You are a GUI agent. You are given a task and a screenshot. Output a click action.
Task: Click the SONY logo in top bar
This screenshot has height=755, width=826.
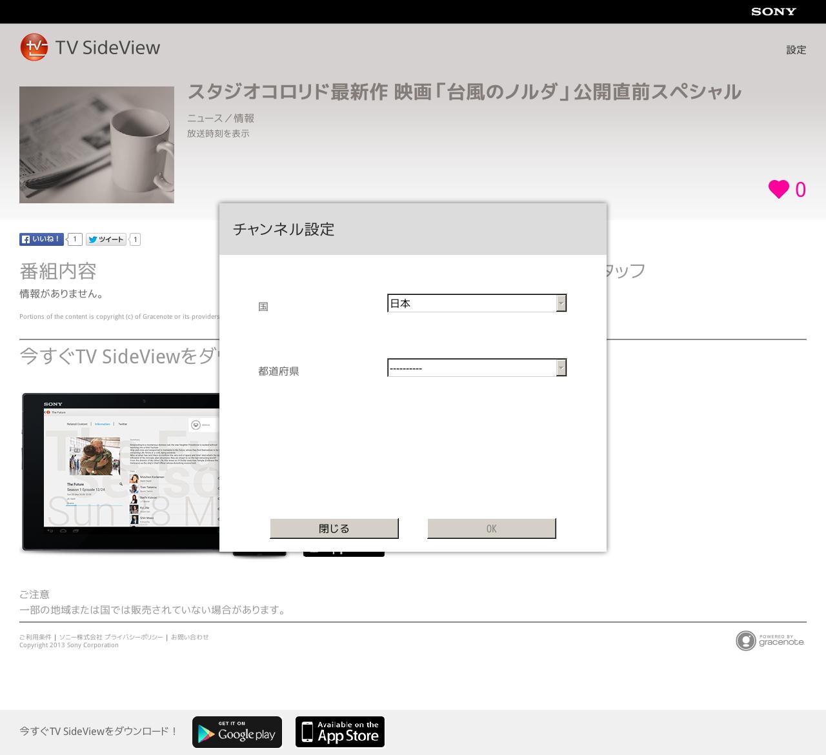pyautogui.click(x=774, y=12)
